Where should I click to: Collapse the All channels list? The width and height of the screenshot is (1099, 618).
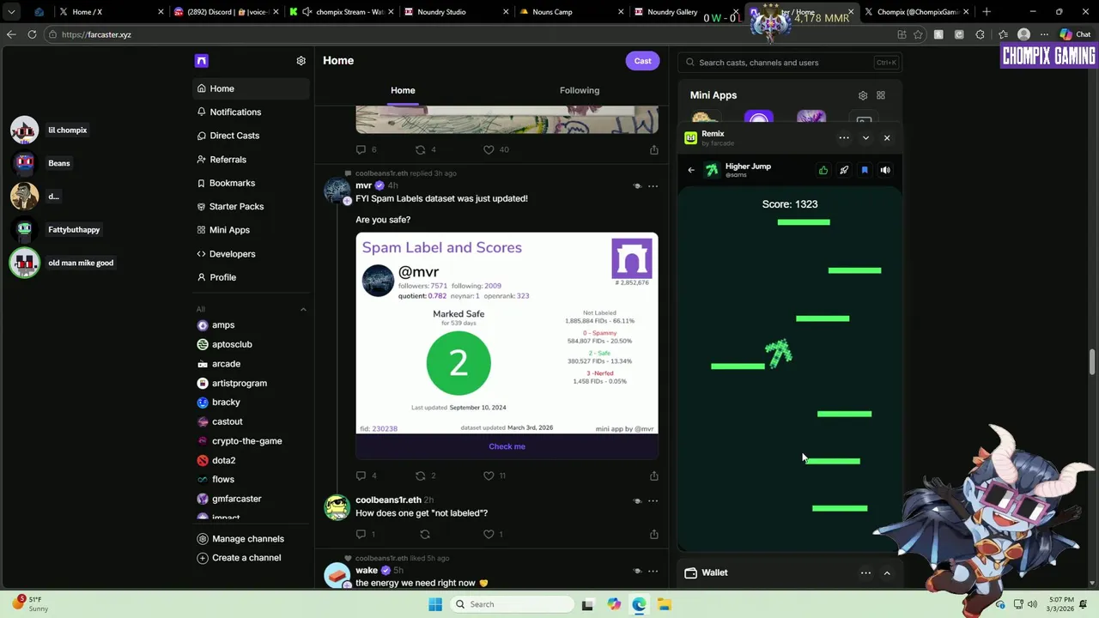[x=303, y=309]
